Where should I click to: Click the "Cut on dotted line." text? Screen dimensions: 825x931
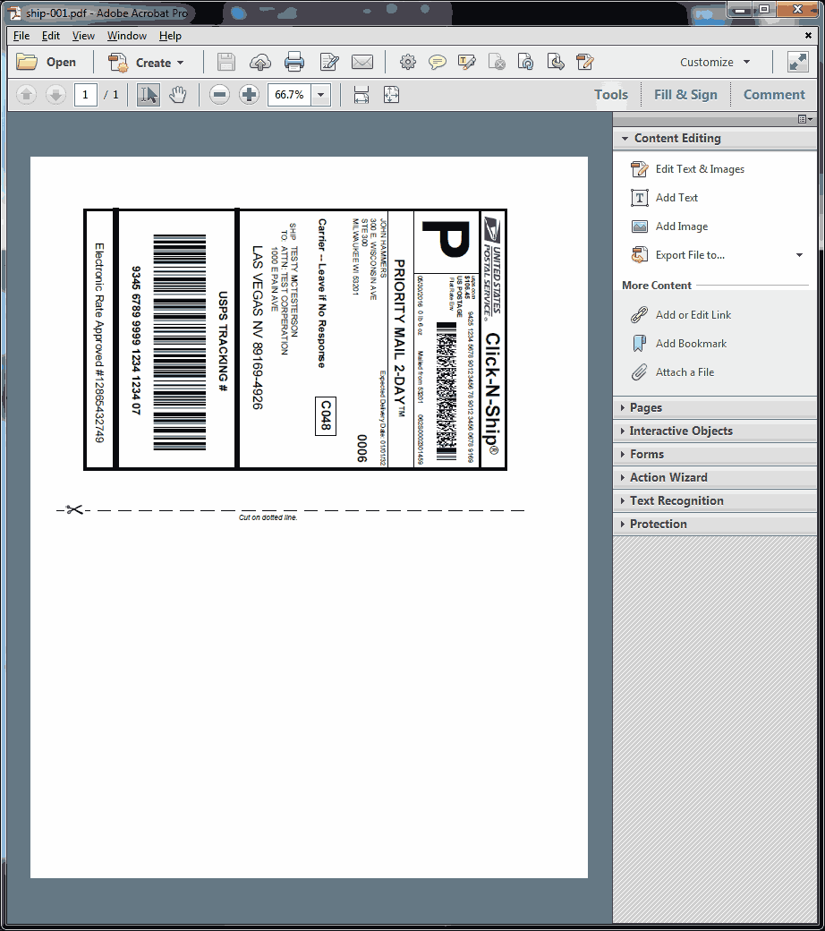[x=268, y=517]
